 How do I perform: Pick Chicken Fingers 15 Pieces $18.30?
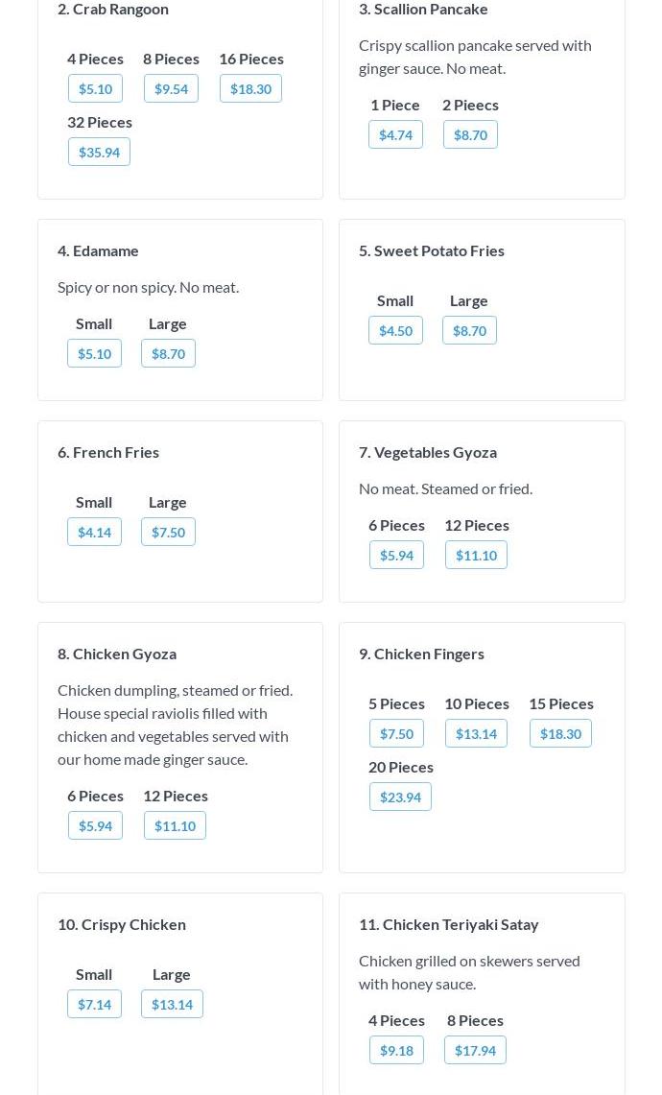[560, 733]
